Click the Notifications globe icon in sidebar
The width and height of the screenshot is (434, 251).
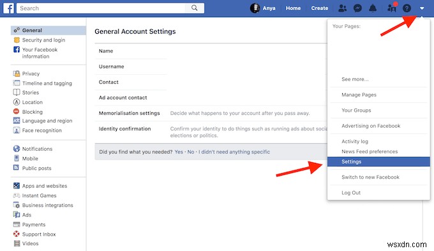(x=17, y=149)
